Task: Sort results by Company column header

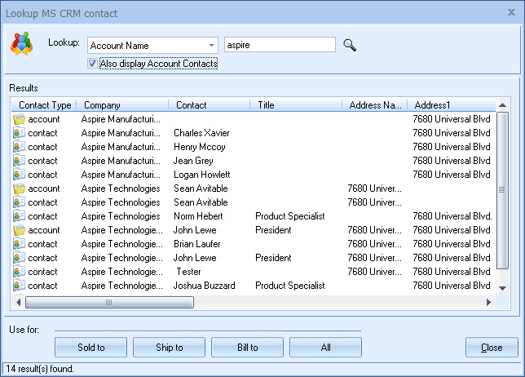Action: click(x=122, y=105)
